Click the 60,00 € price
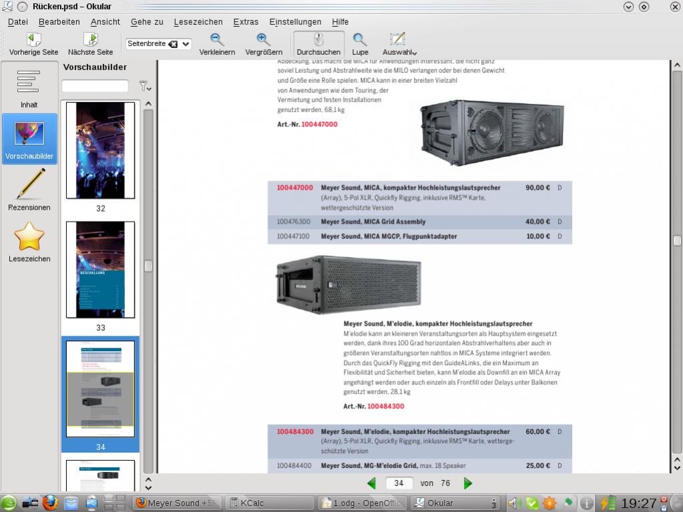The width and height of the screenshot is (683, 512). (537, 431)
